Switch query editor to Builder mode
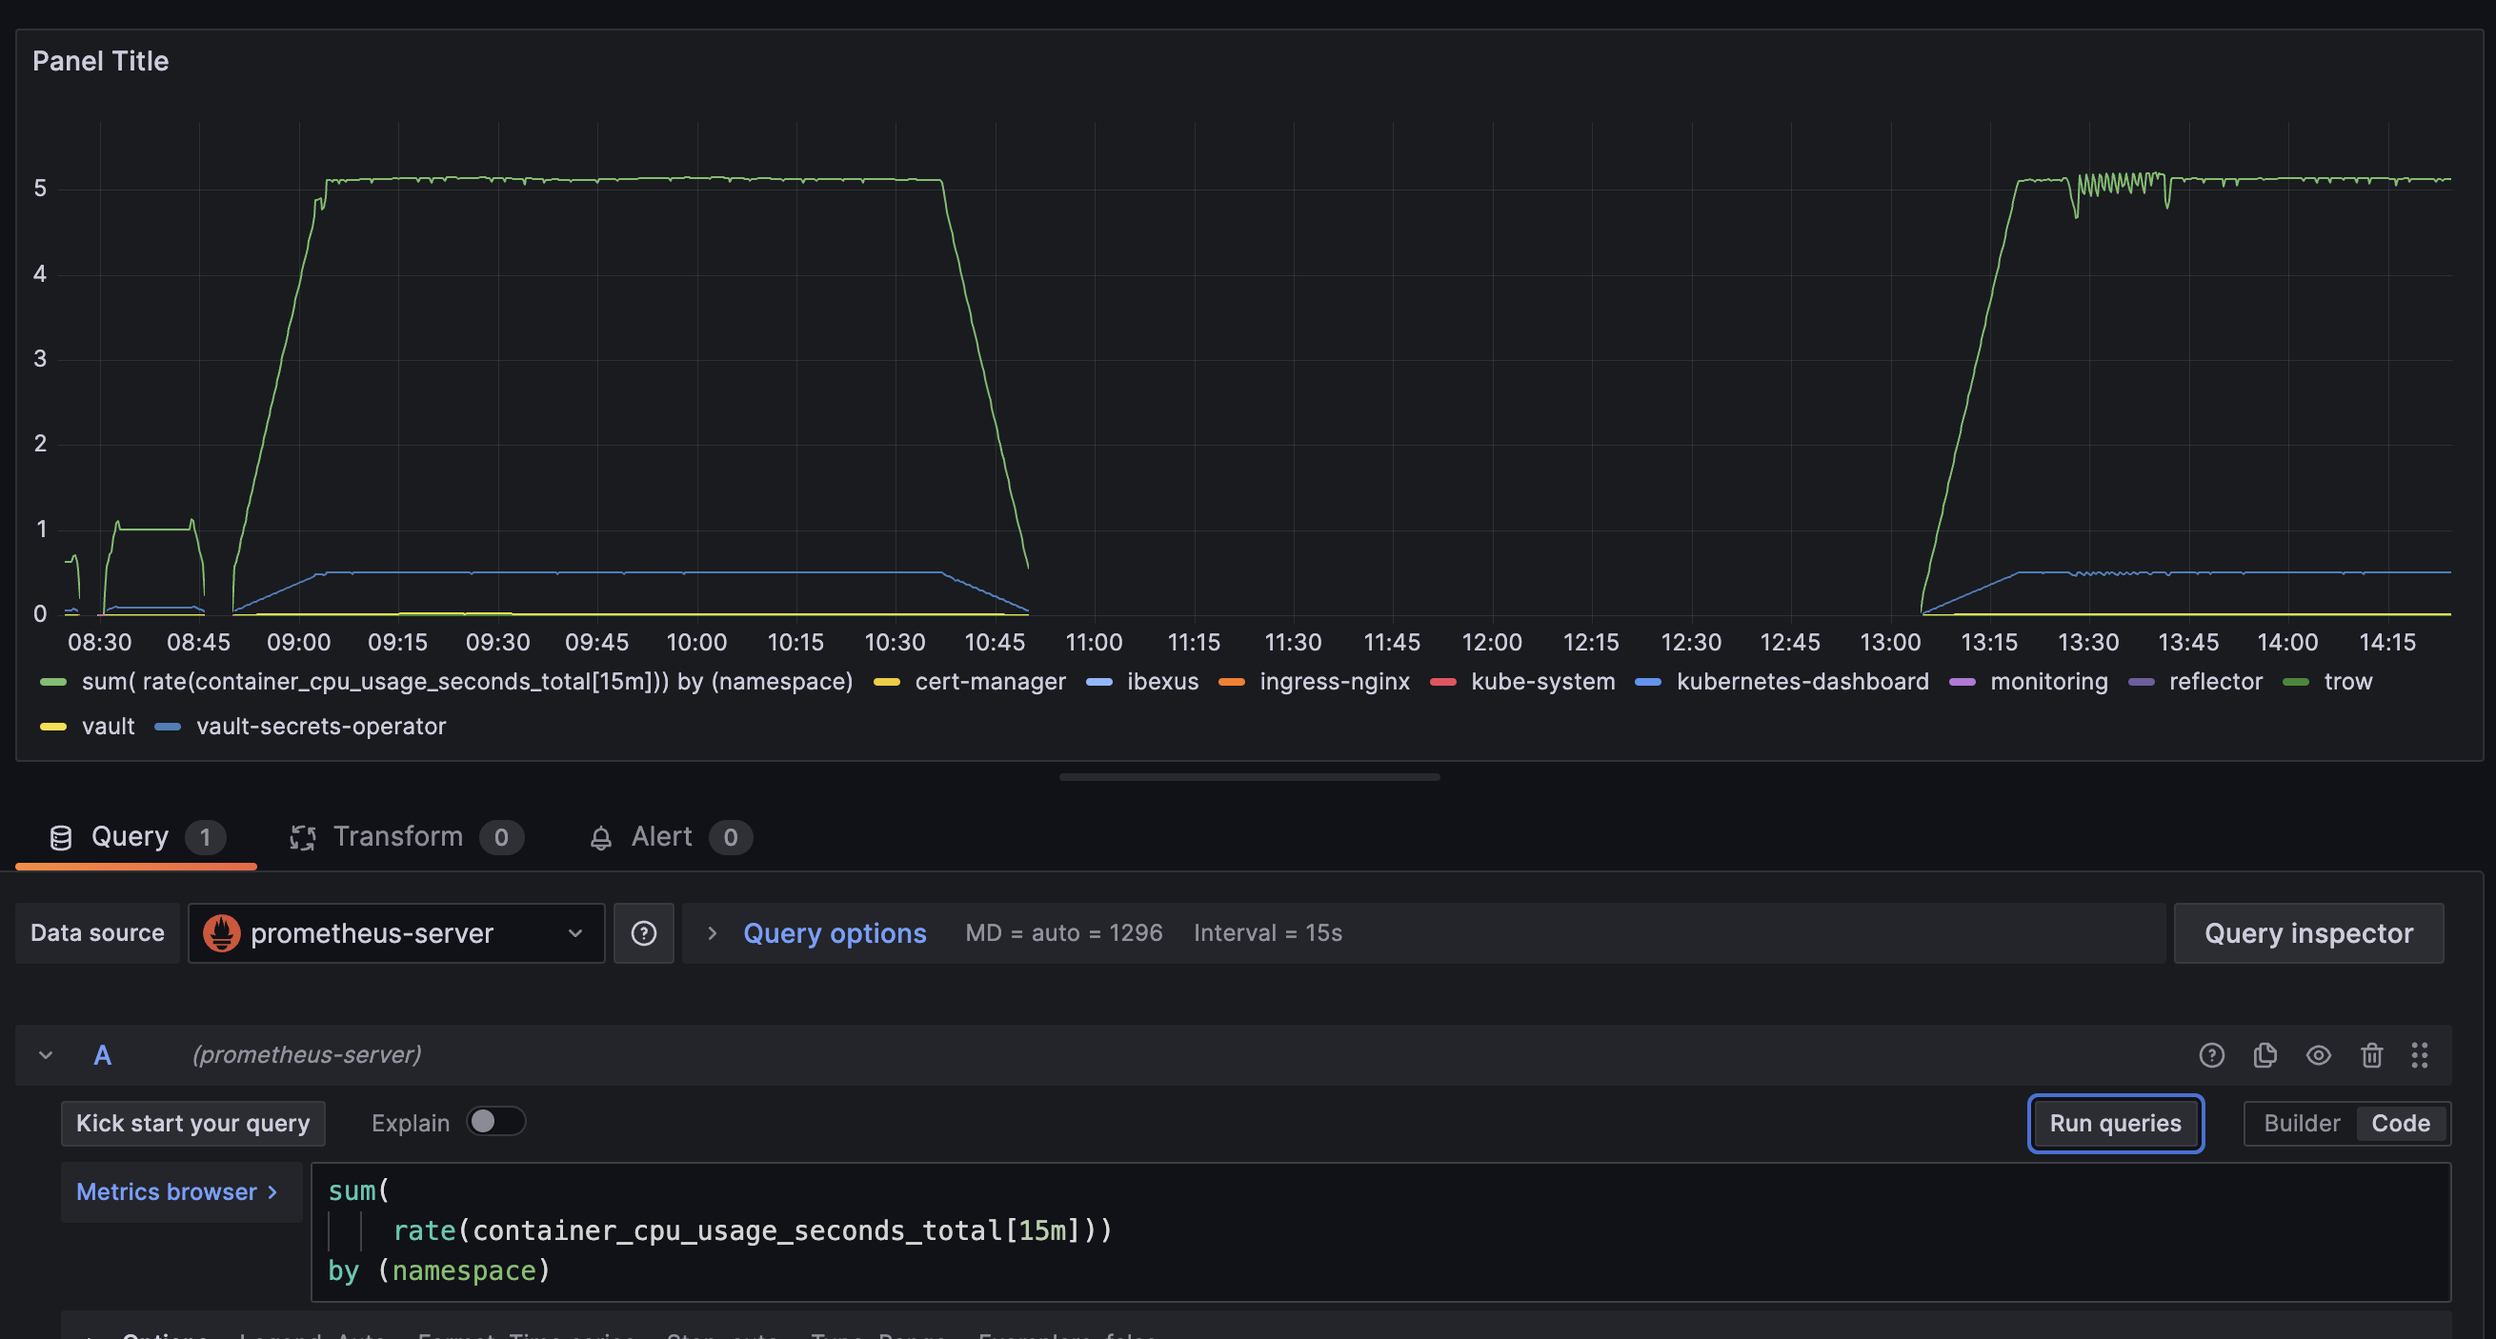The width and height of the screenshot is (2496, 1339). pyautogui.click(x=2302, y=1123)
